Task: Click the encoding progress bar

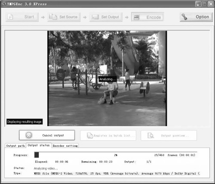Action: [x=116, y=155]
